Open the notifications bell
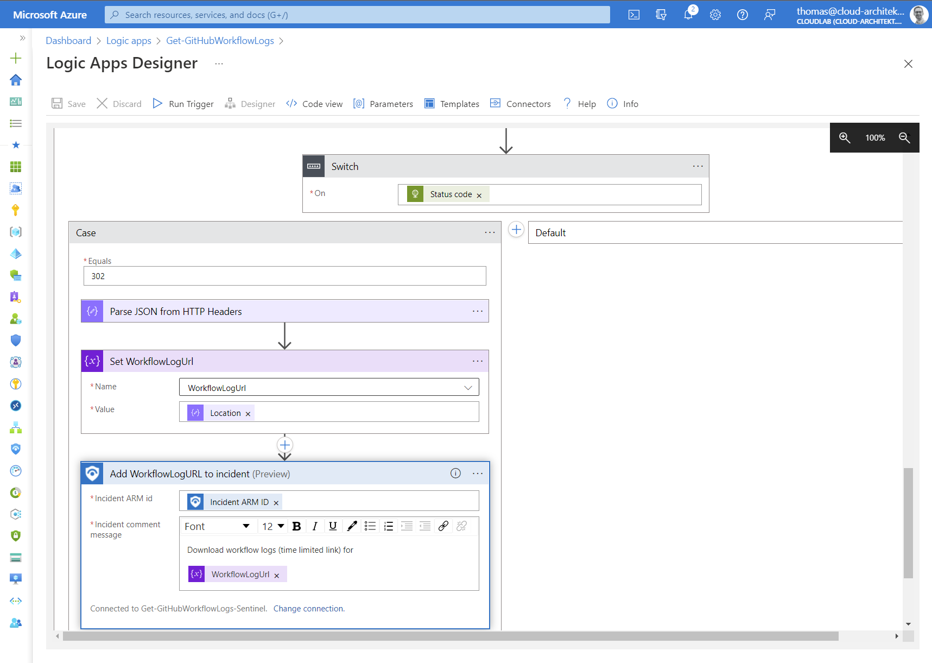 click(688, 15)
